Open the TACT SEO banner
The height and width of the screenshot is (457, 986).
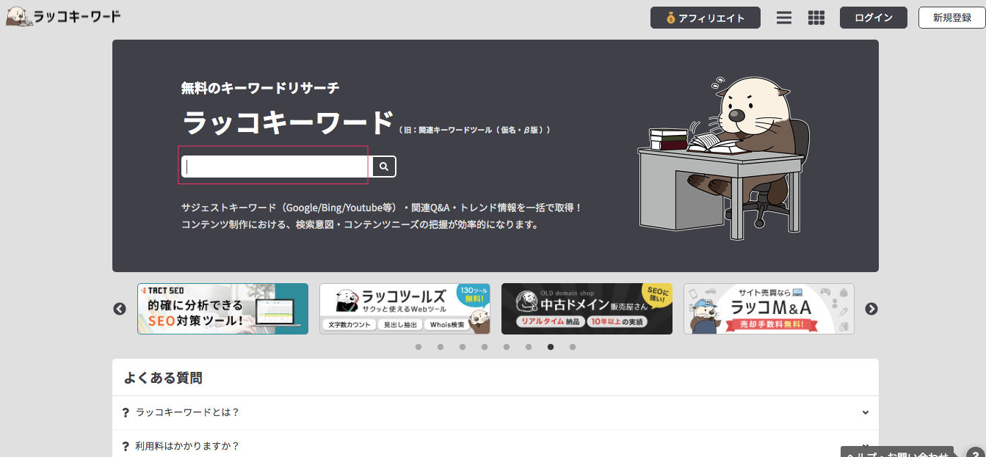tap(222, 309)
